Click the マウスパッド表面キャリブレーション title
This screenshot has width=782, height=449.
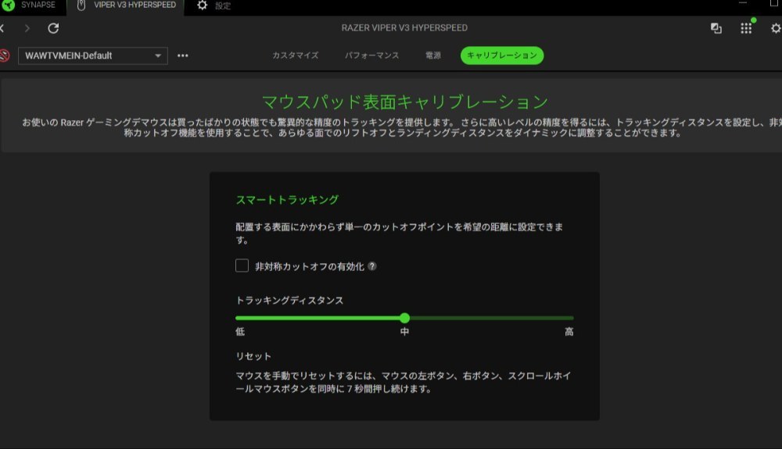[x=405, y=102]
